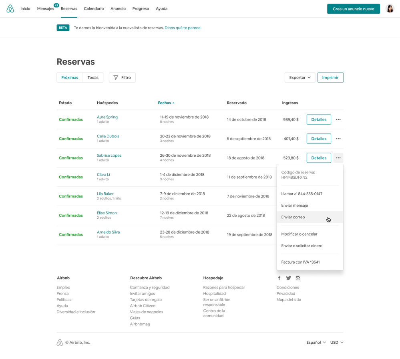Open three-dot menu for Aura Spring's reservation
The image size is (400, 359).
338,119
